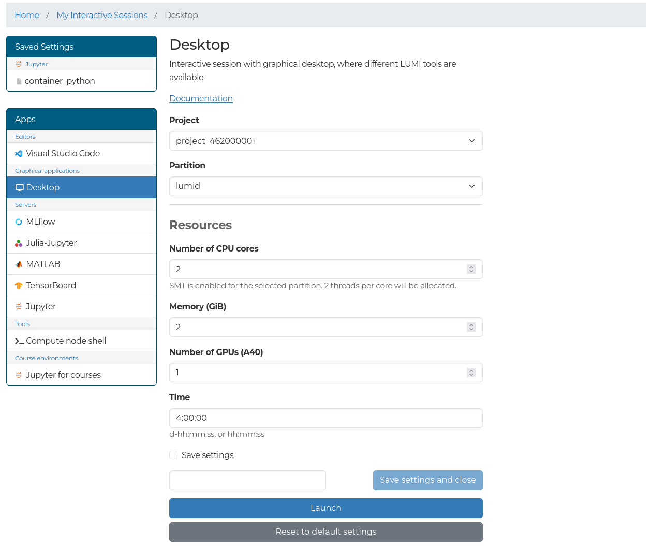The image size is (652, 546).
Task: Expand the Partition selector
Action: [325, 186]
